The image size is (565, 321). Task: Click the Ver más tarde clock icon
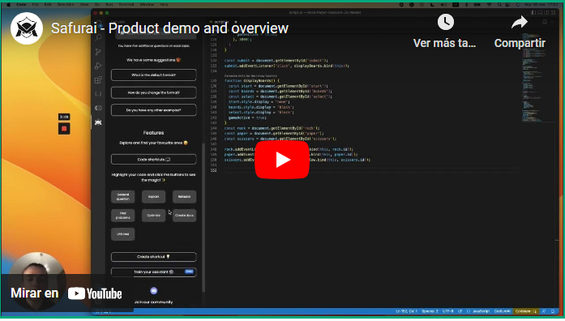coord(445,23)
